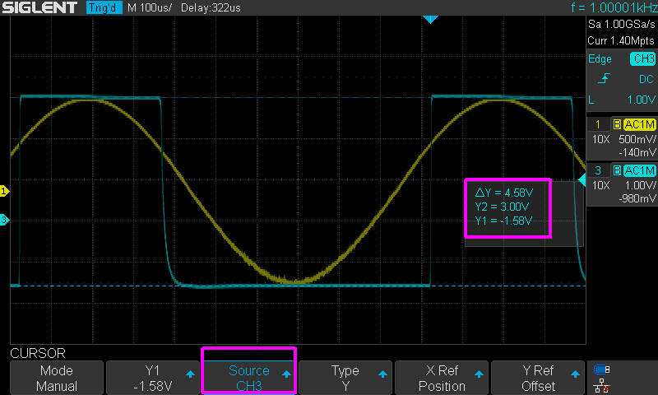Click the disconnected network LAN icon
Image resolution: width=658 pixels, height=395 pixels.
[601, 384]
